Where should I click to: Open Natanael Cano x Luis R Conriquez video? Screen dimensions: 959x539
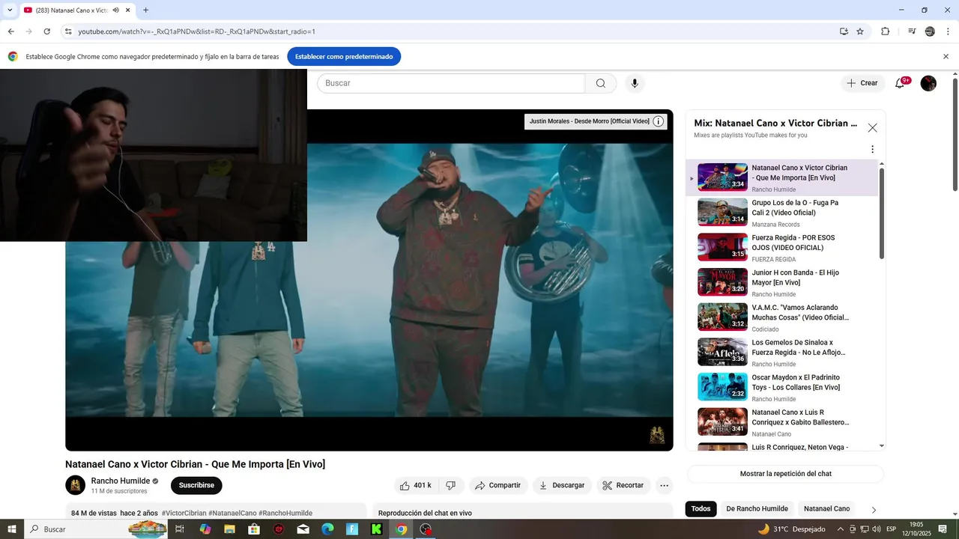click(x=782, y=422)
